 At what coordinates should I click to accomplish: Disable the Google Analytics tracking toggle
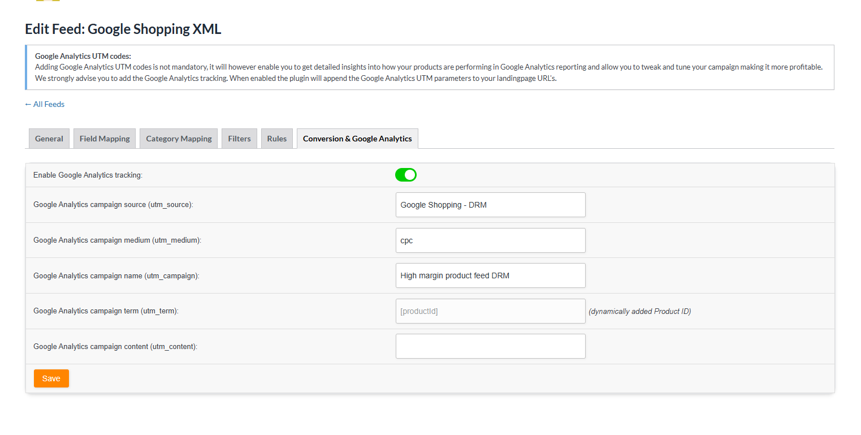click(x=405, y=175)
